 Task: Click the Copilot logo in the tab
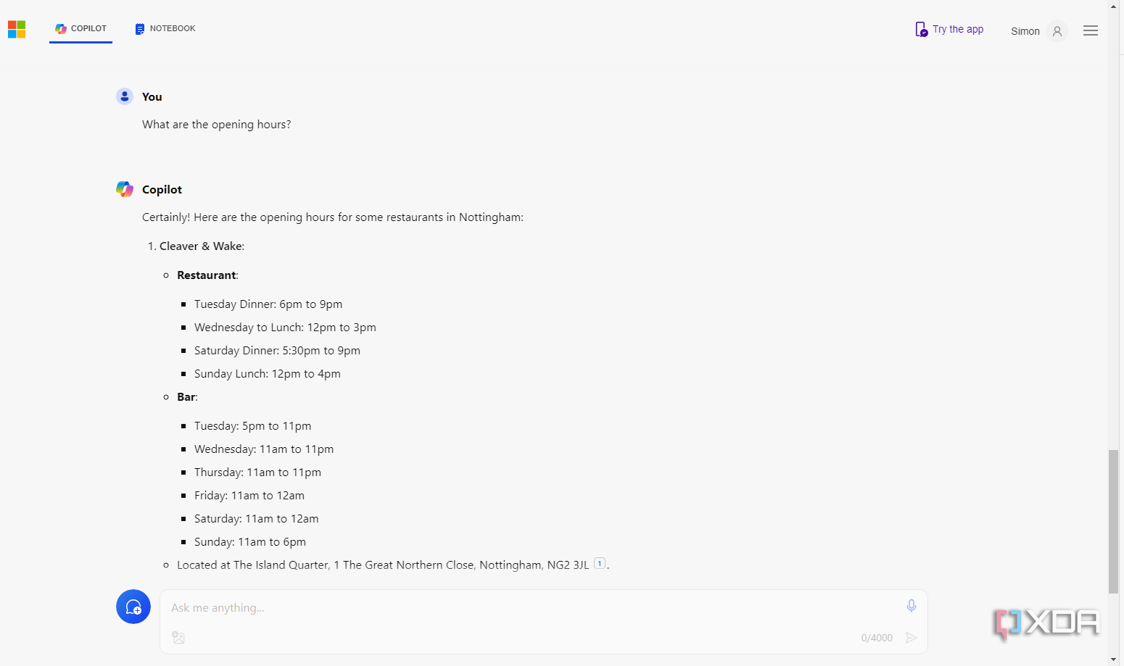[x=61, y=29]
